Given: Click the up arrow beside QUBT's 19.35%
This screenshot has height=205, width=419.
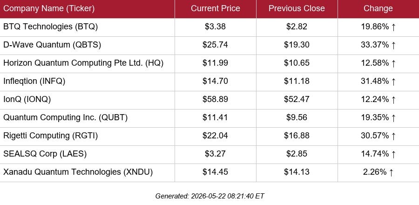Looking at the screenshot, I should 393,118.
